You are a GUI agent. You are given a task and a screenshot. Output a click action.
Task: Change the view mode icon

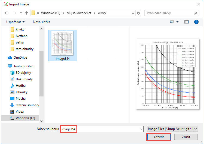click(x=172, y=22)
